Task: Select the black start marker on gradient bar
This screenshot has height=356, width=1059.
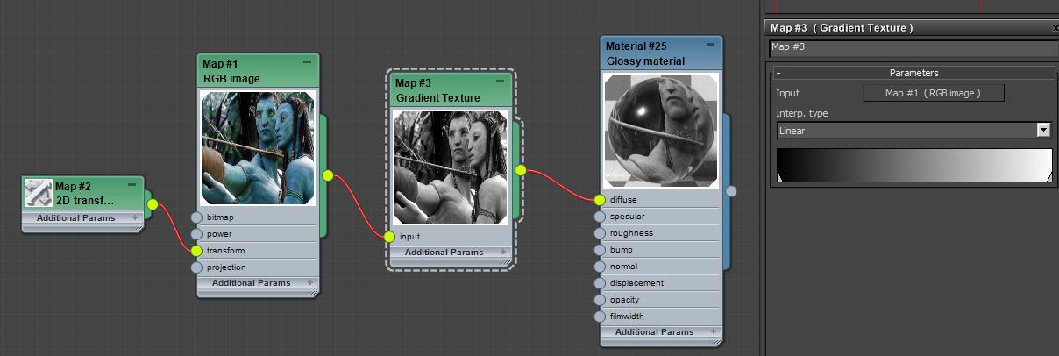Action: tap(781, 178)
